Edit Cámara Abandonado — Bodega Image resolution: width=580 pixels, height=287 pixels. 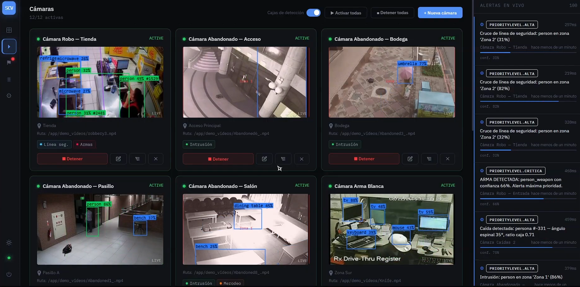(x=410, y=159)
